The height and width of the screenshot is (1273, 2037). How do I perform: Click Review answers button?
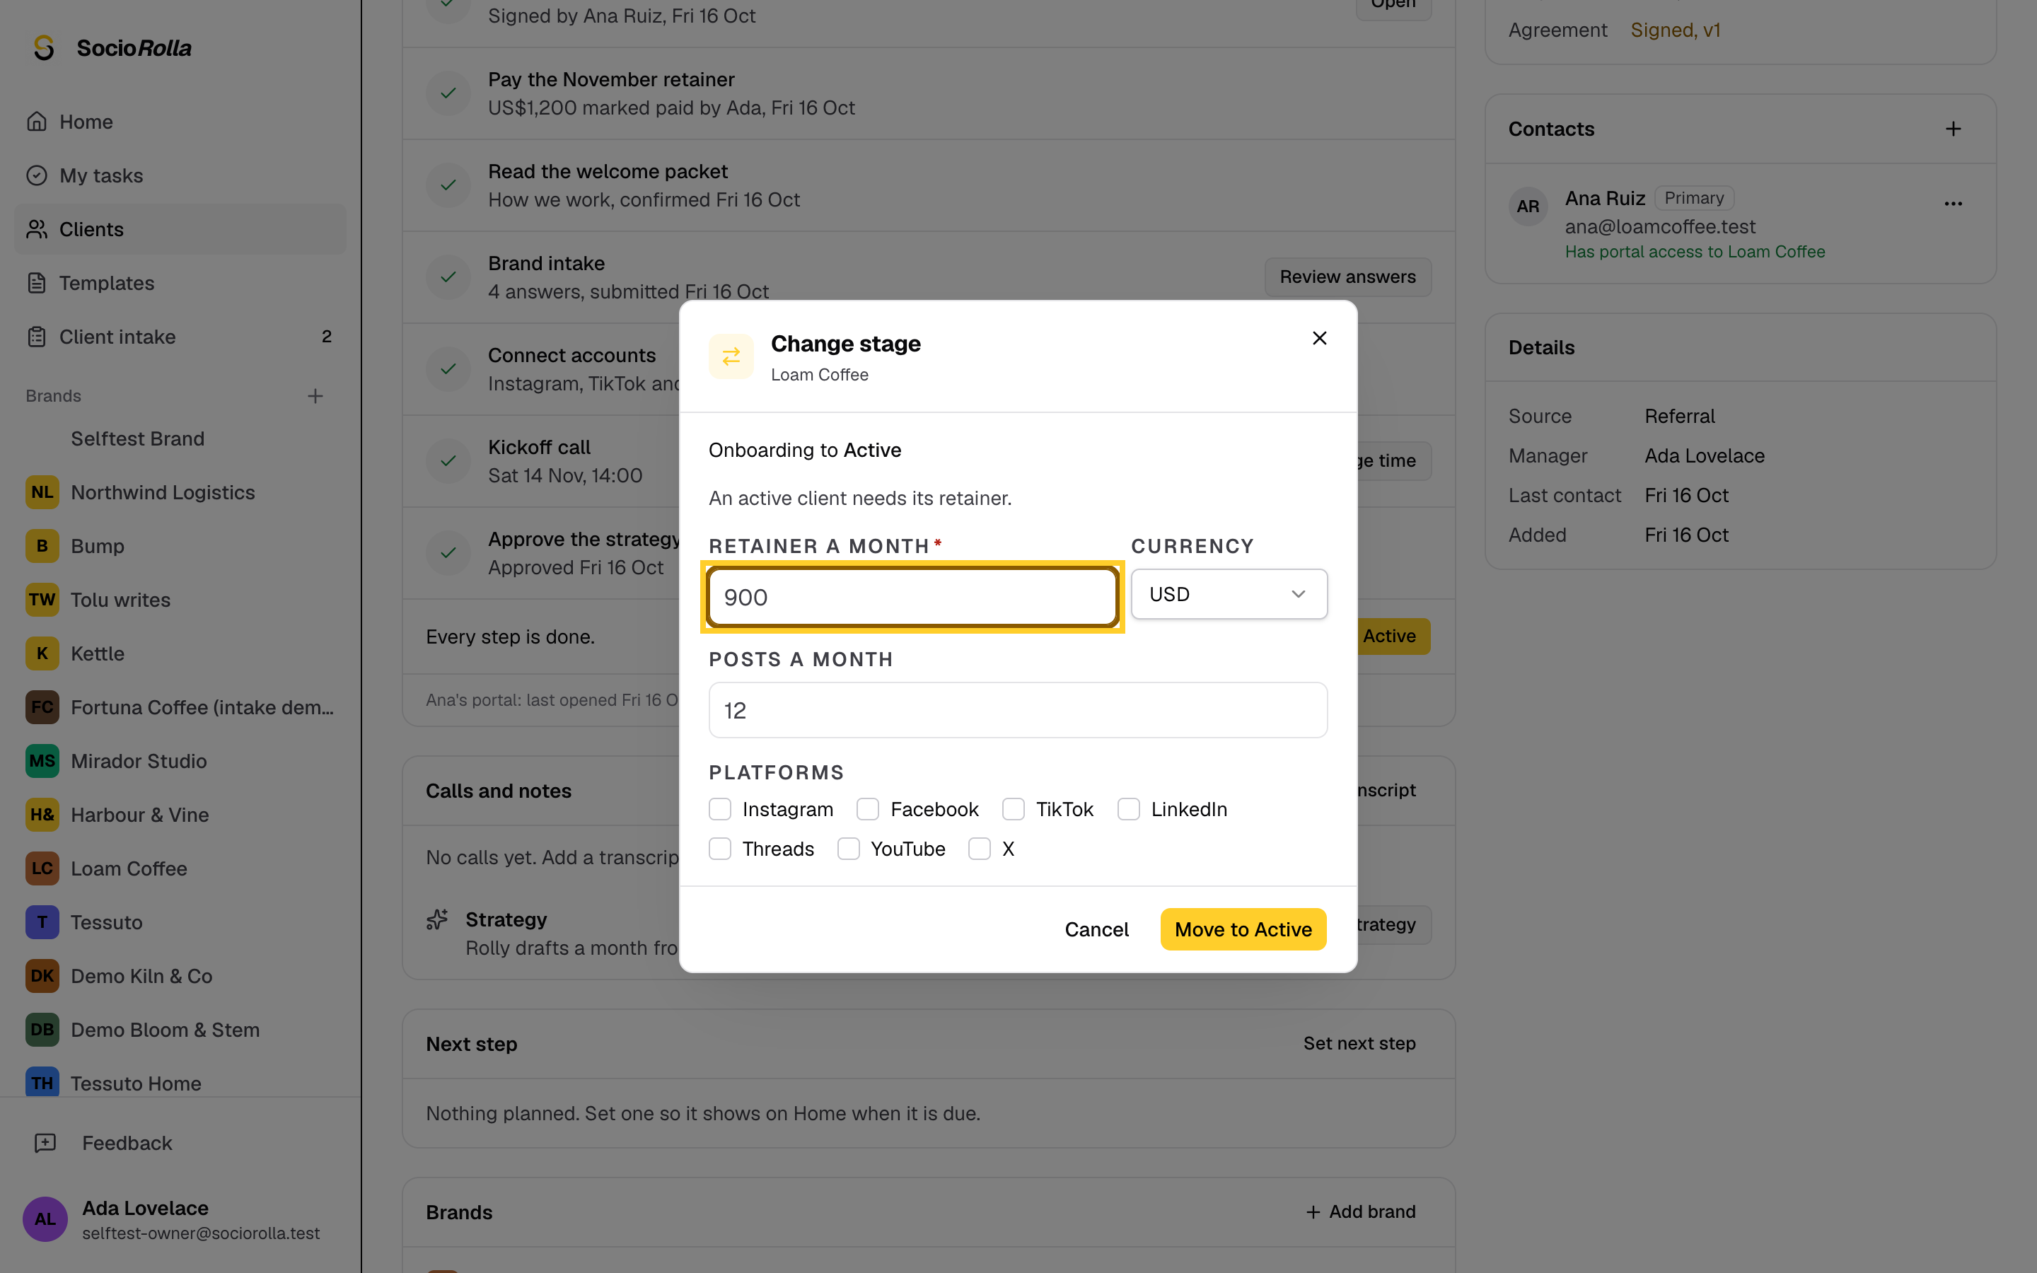[1347, 277]
